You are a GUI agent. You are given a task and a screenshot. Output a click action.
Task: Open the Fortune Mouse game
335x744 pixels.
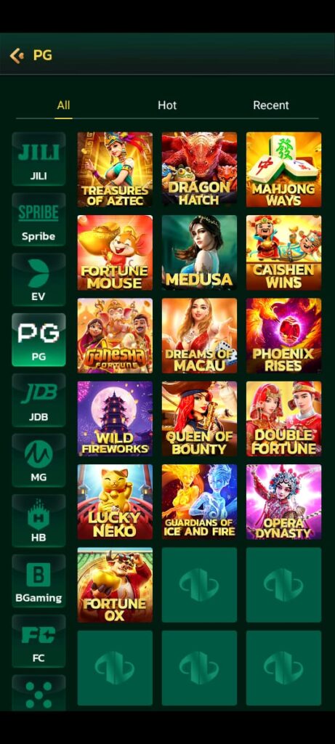point(115,252)
